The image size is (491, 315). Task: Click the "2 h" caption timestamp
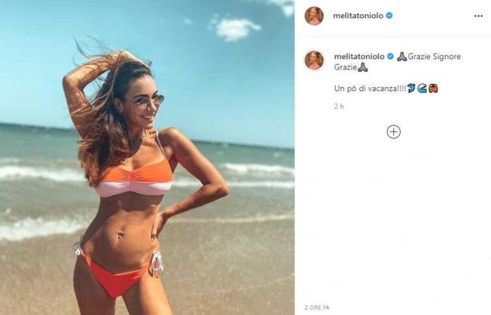pyautogui.click(x=339, y=106)
